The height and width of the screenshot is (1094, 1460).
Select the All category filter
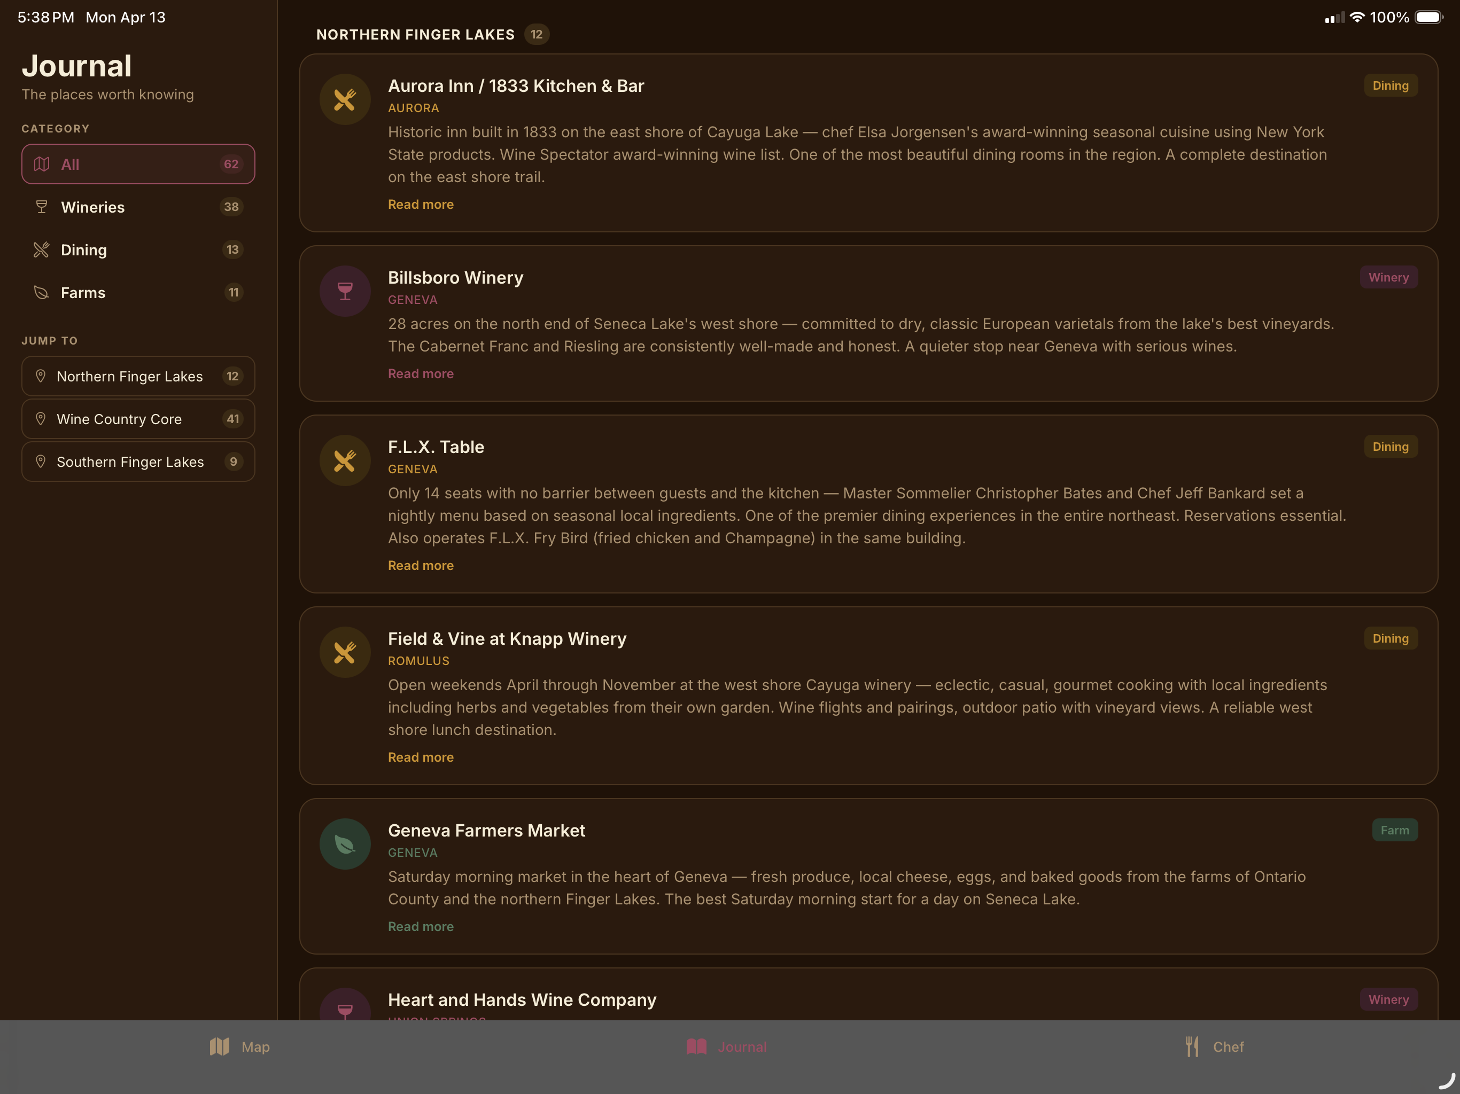pos(138,165)
